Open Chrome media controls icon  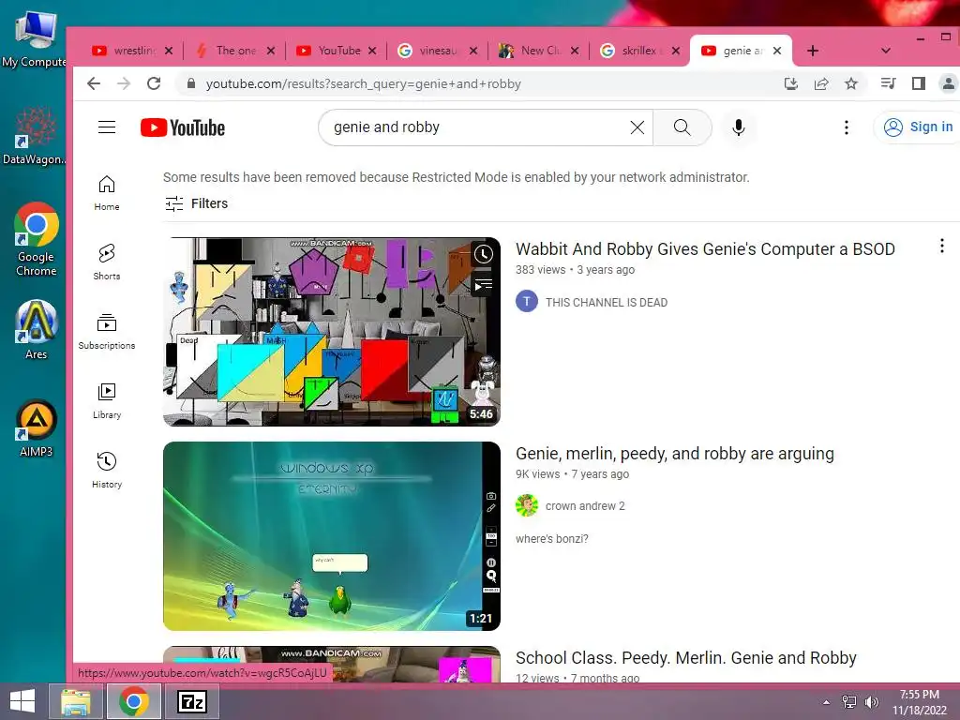tap(888, 83)
